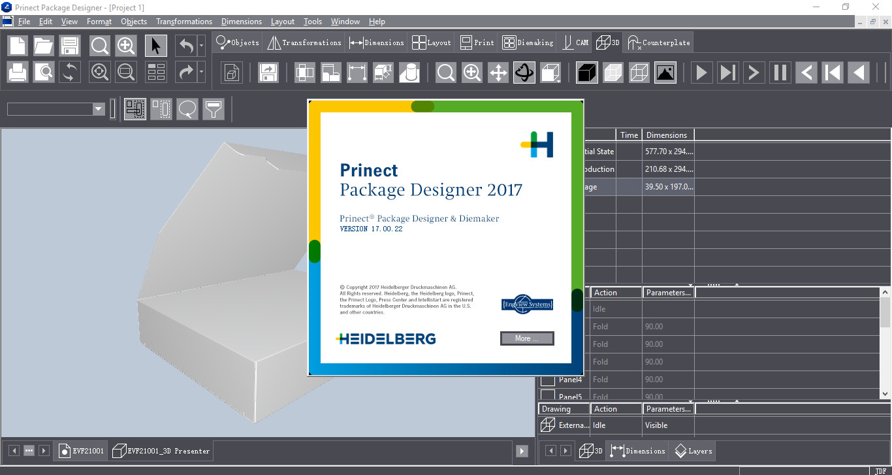Switch to the Diemaking toolbar tab
The image size is (892, 475).
click(x=528, y=42)
